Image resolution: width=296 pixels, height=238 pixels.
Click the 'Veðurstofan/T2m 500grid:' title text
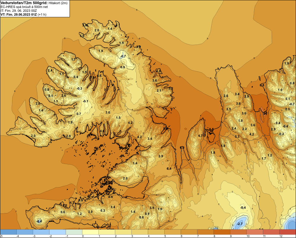(24, 3)
